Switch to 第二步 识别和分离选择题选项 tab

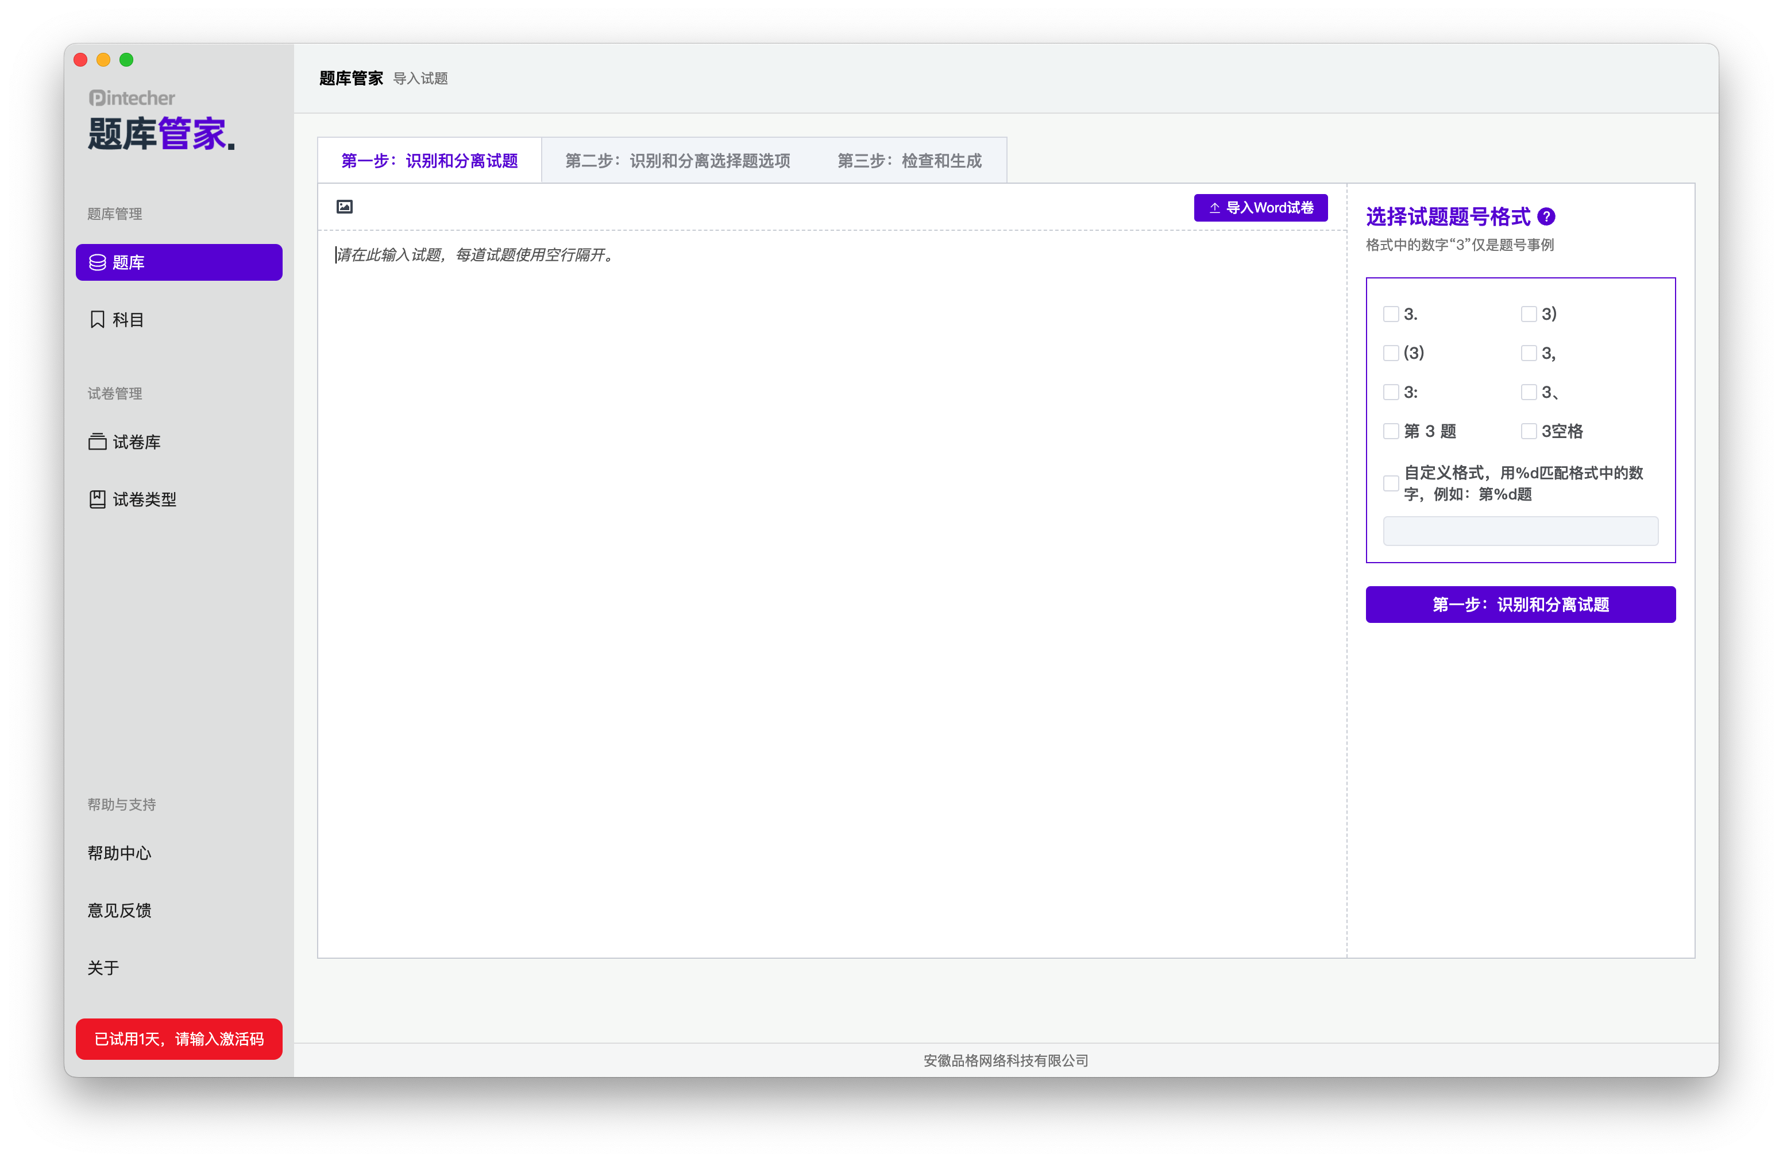677,161
